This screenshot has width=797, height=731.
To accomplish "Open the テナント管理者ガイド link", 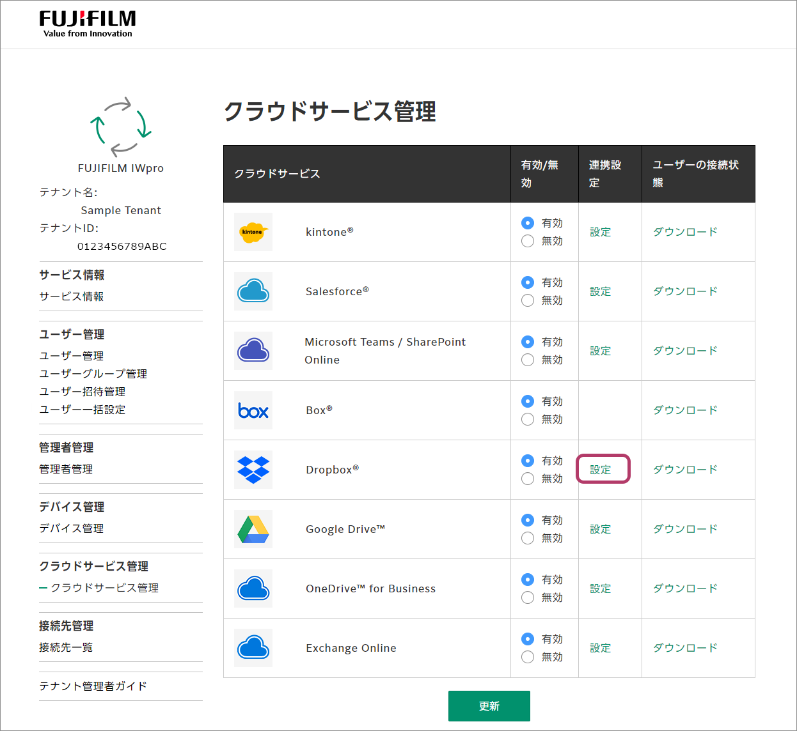I will click(93, 686).
